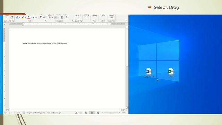The image size is (222, 125).
Task: Open the highlight color dropdown arrow
Action: coord(25,18)
